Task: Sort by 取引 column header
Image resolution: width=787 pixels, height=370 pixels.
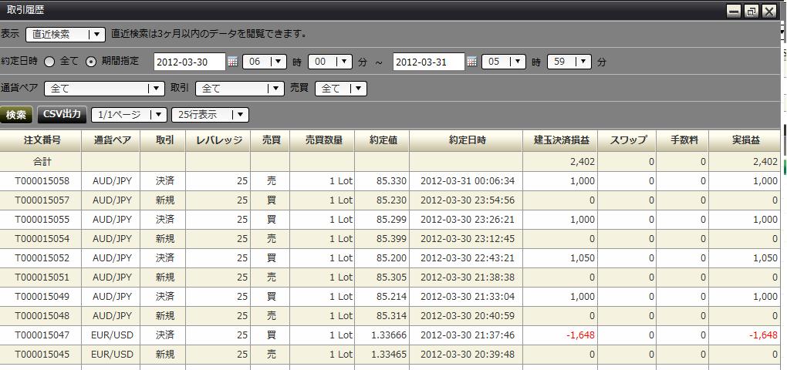Action: pos(163,140)
